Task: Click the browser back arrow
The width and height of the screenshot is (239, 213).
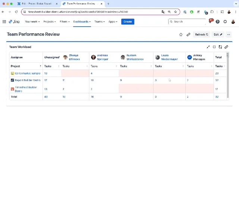Action: point(3,12)
